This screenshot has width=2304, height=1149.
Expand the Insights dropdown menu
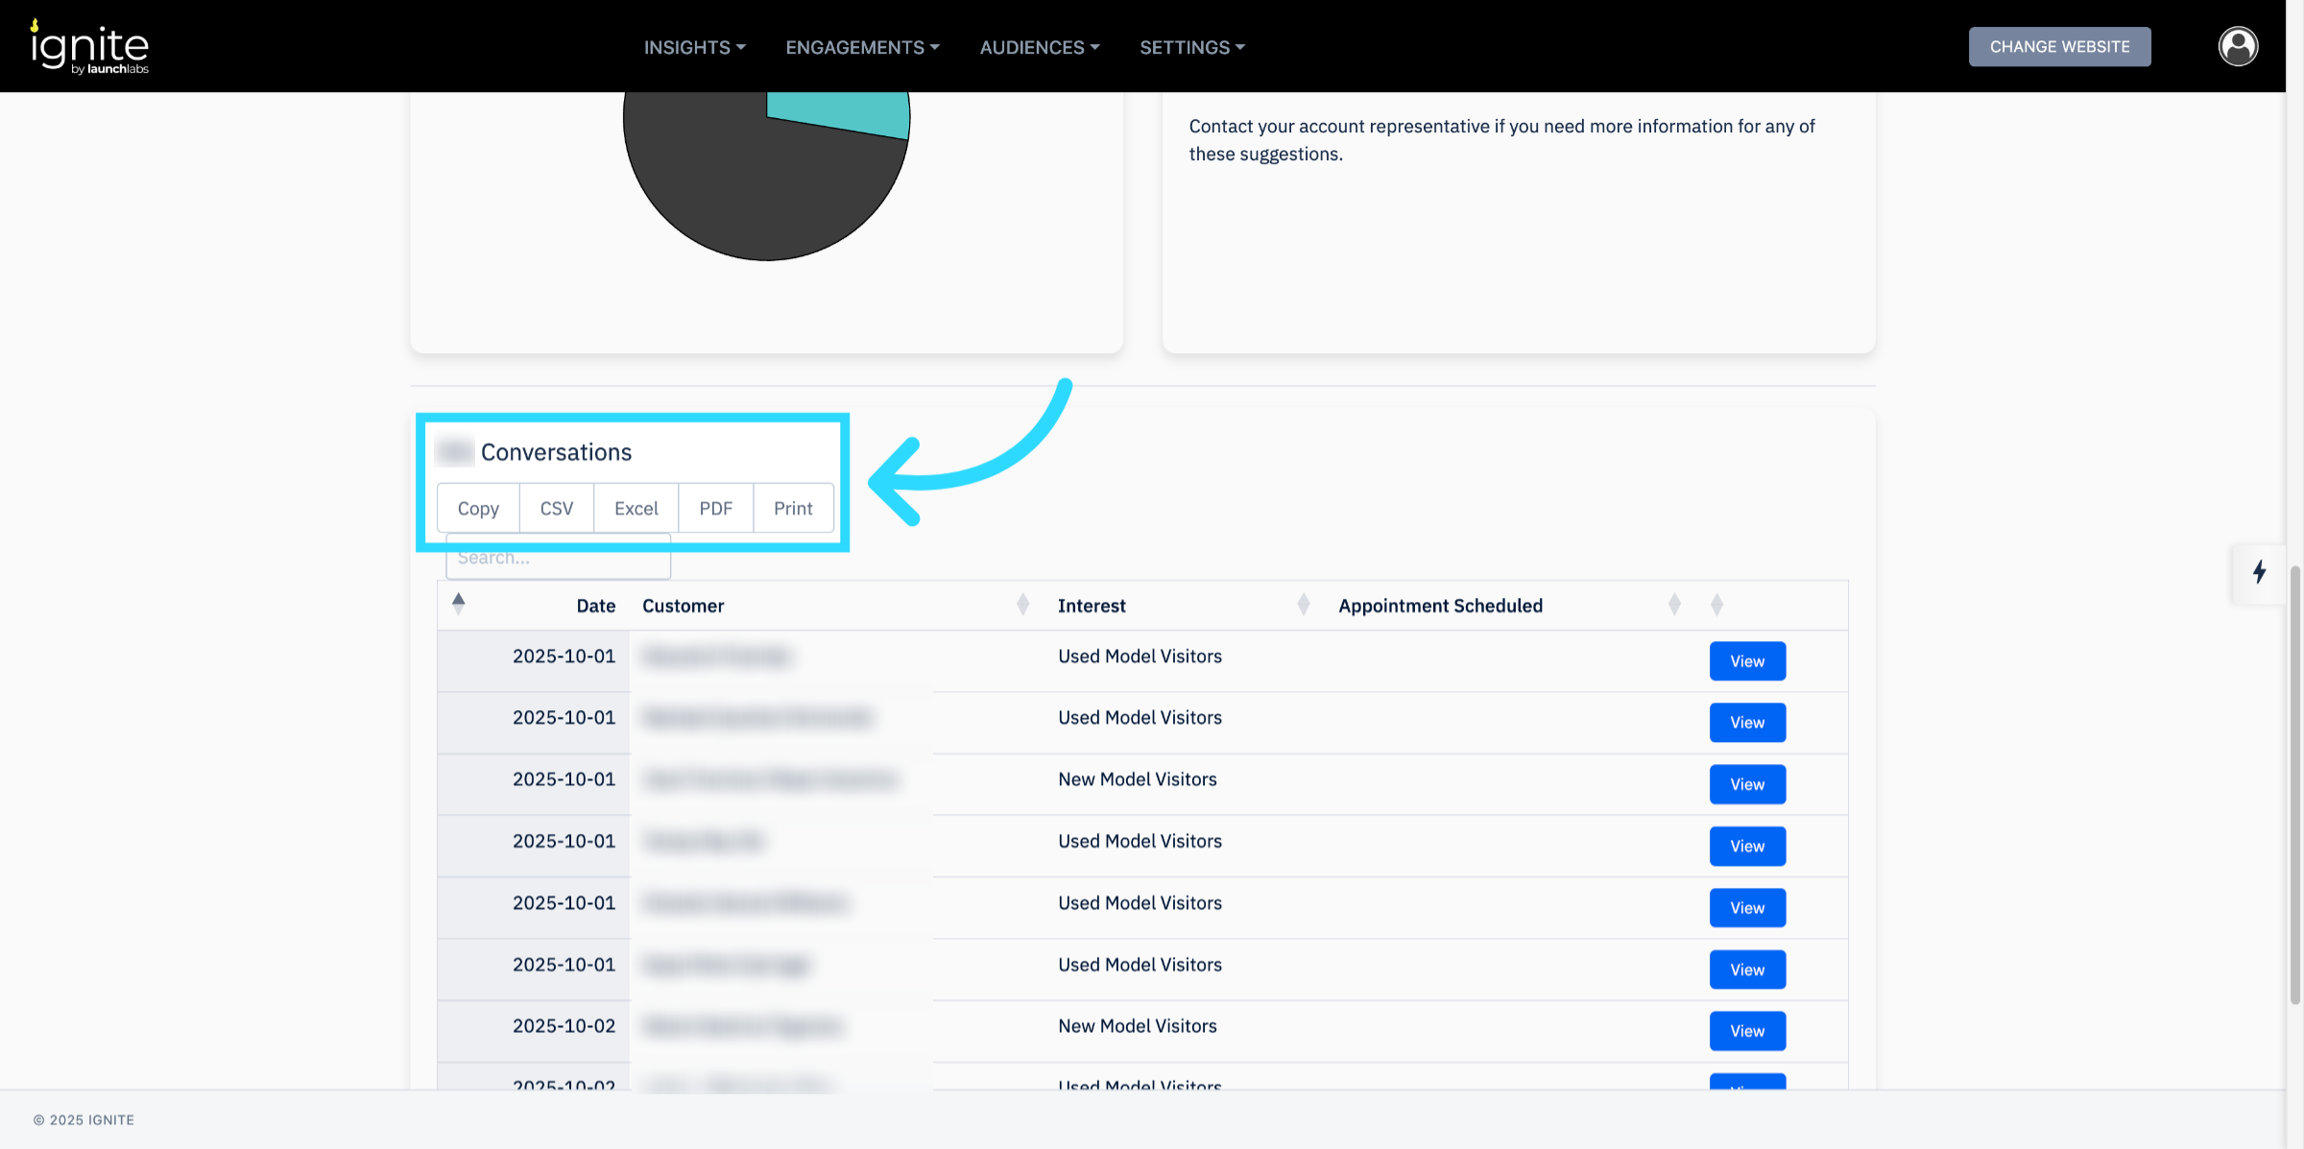point(694,47)
